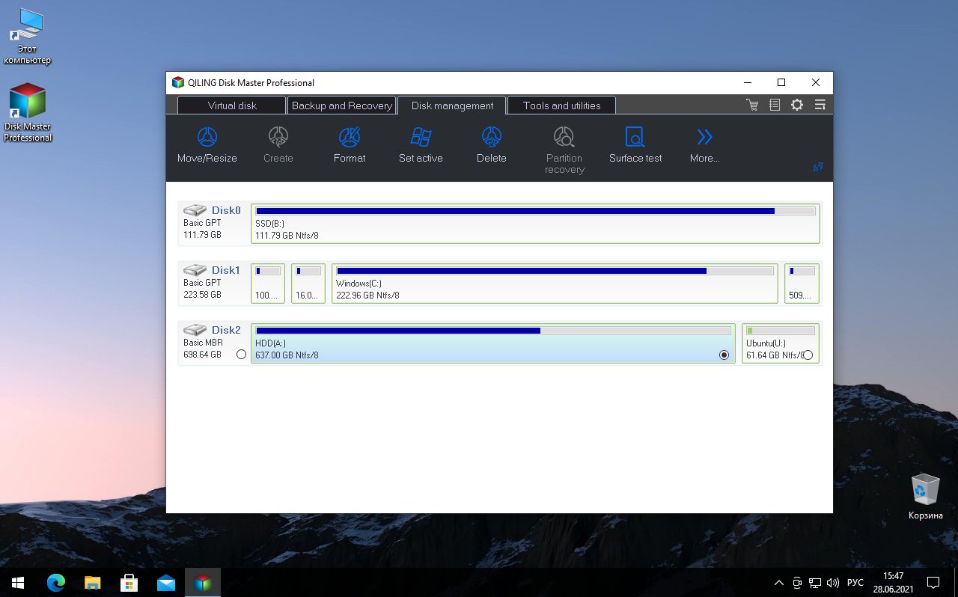Click the SSD(B:) partition label
Screen dimensions: 958x597
click(269, 224)
